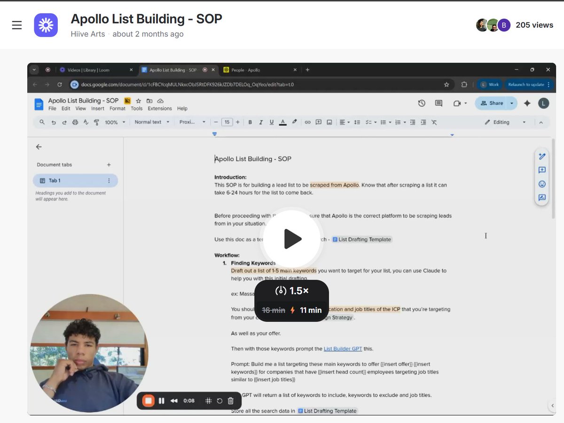This screenshot has height=423, width=564.
Task: Click the Loom logo icon
Action: pyautogui.click(x=46, y=25)
